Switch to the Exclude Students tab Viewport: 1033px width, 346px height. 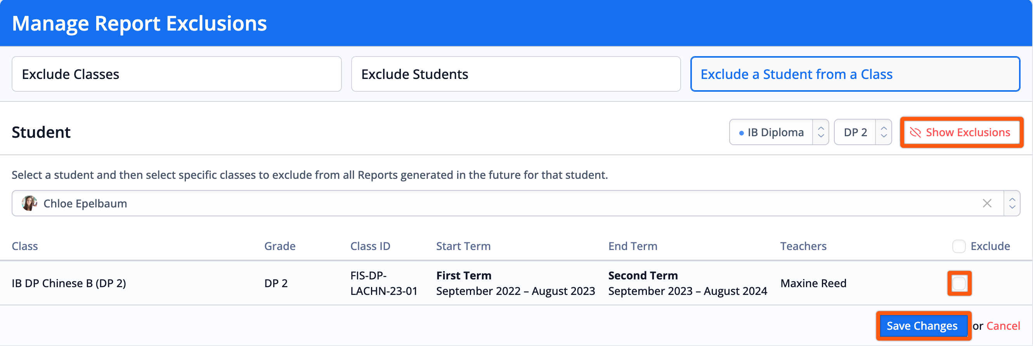tap(516, 74)
